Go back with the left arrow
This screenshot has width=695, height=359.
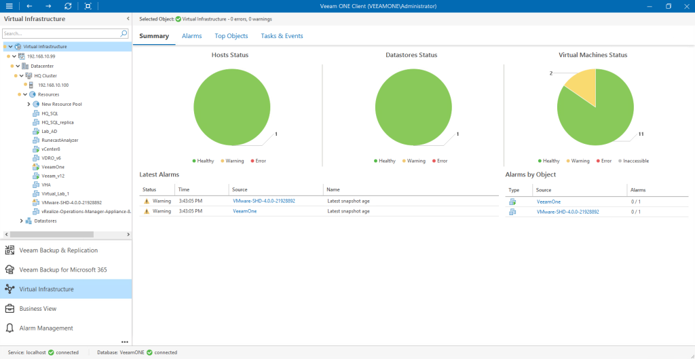(29, 6)
